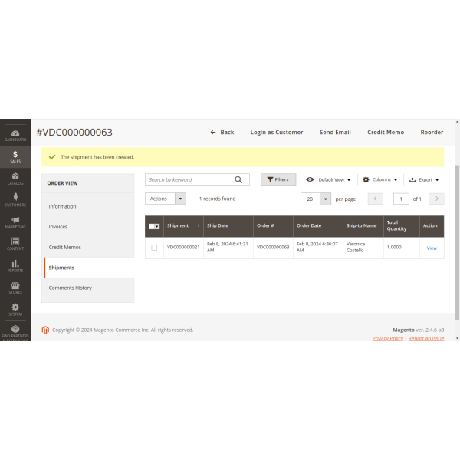Open the Marketing megaphone icon

pyautogui.click(x=15, y=222)
